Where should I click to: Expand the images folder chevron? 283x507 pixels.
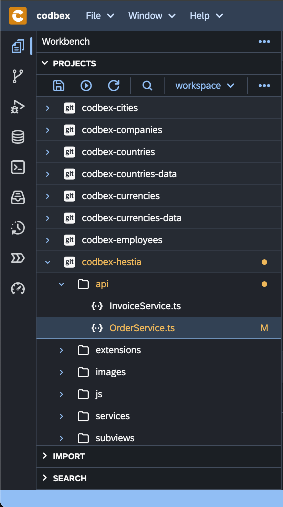click(x=62, y=372)
